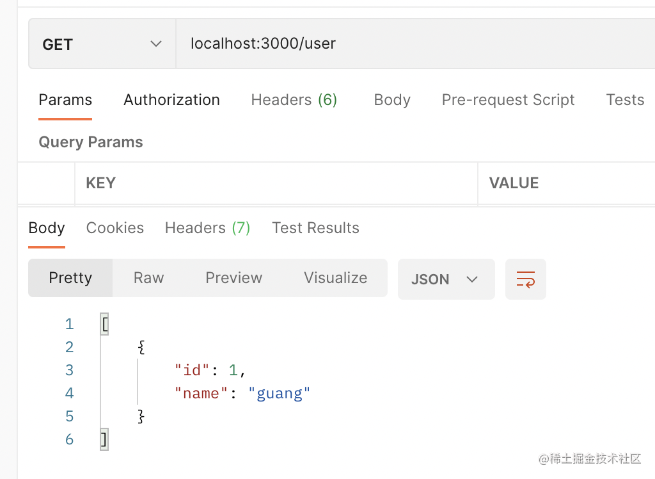This screenshot has width=655, height=479.
Task: Click the Visualize view button
Action: tap(335, 278)
